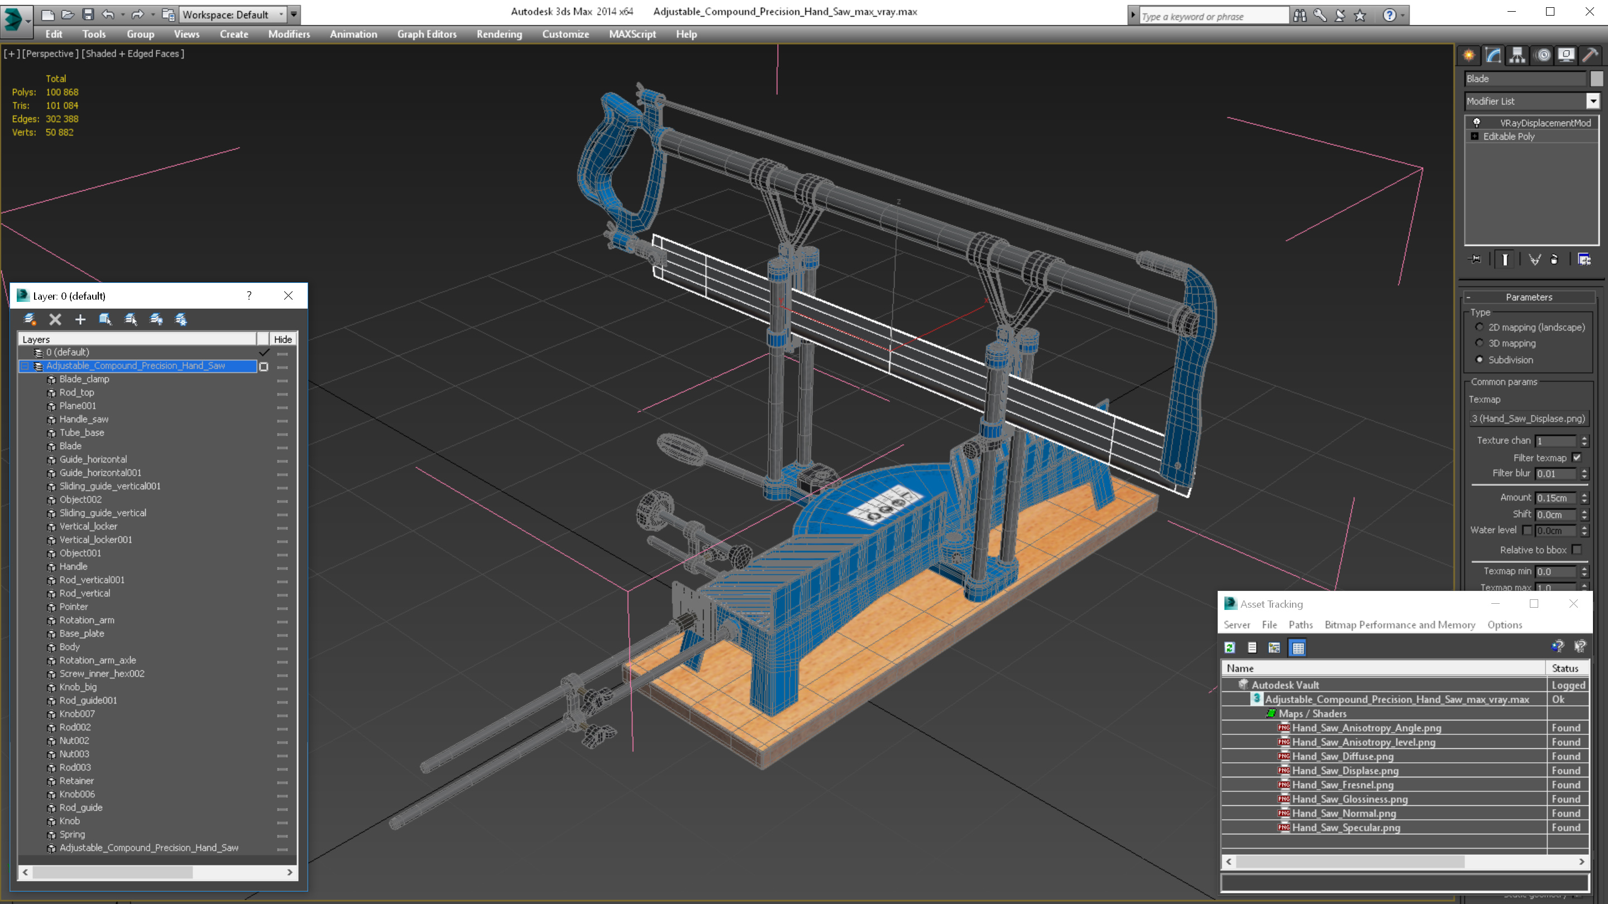Open the Modifiers menu
This screenshot has width=1608, height=904.
[x=289, y=34]
